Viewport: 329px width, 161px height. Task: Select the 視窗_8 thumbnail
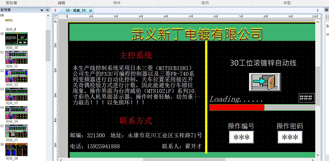(x=9, y=20)
